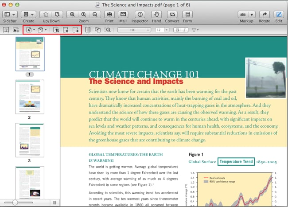Click the abc Markup button
This screenshot has height=207, width=288.
click(x=243, y=14)
